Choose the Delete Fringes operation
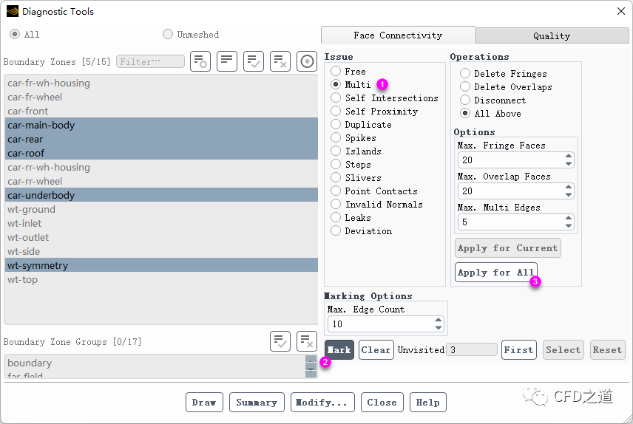This screenshot has width=633, height=424. point(465,74)
